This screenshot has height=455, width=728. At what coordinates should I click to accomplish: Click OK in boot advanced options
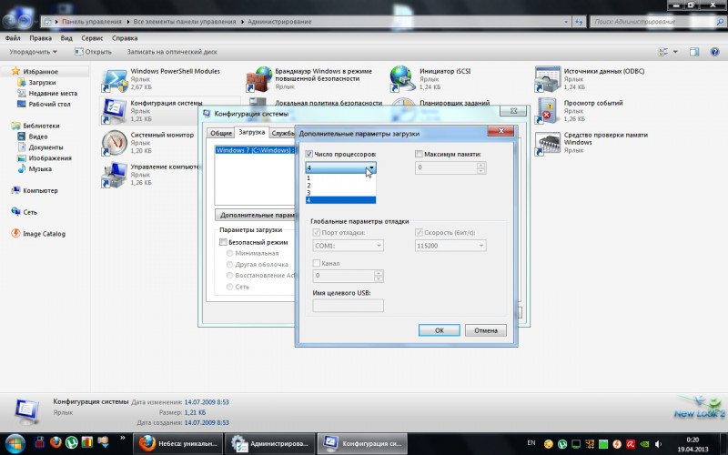(440, 330)
